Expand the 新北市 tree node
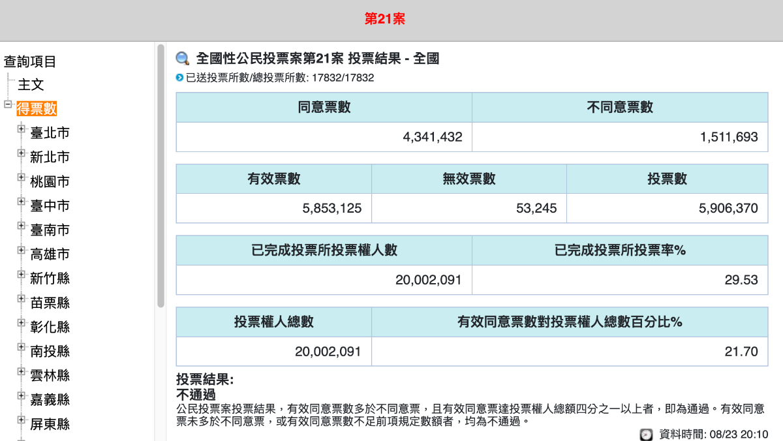The image size is (783, 441). tap(22, 153)
